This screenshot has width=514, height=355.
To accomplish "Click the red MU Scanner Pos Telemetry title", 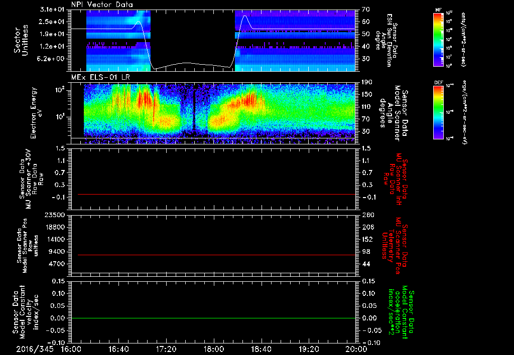I will (x=395, y=246).
